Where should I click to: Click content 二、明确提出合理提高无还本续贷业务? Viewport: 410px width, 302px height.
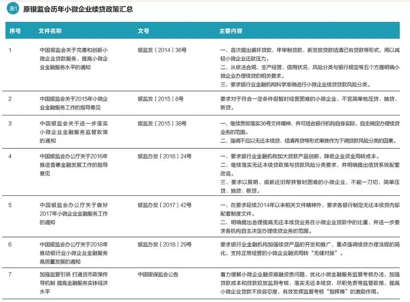(x=310, y=226)
